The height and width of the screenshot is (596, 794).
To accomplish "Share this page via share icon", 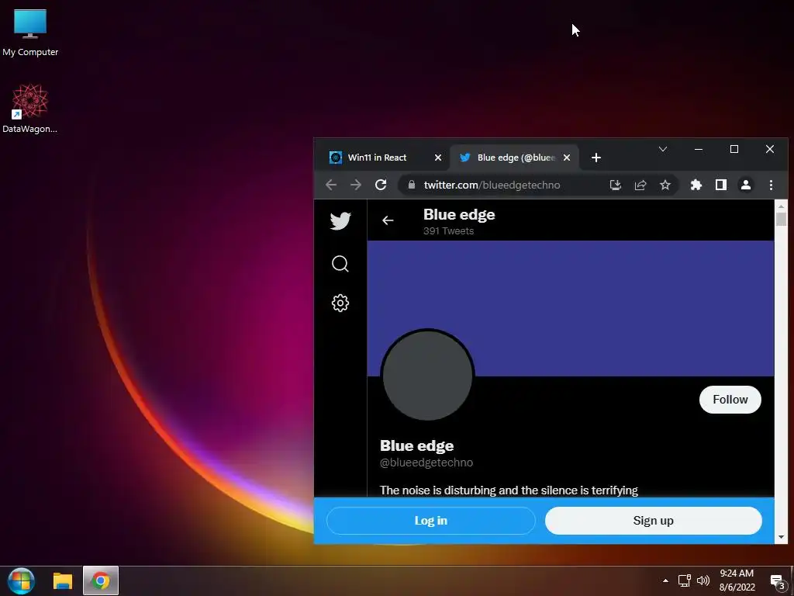I will [x=640, y=185].
